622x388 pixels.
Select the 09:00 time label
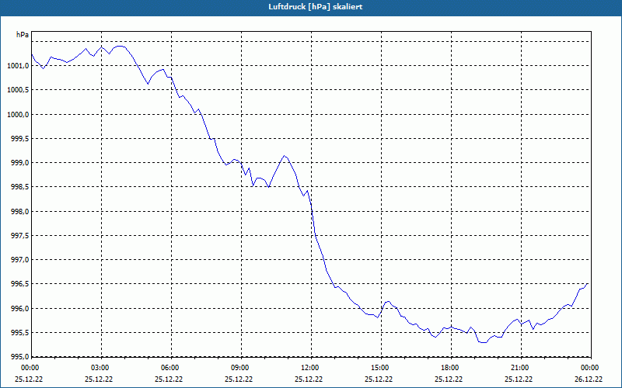click(240, 368)
